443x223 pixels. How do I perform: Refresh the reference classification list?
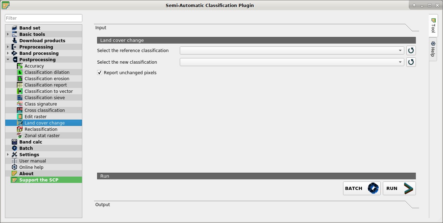click(x=411, y=50)
